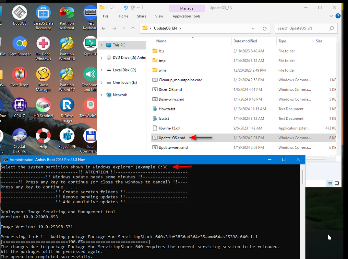Launch HD Sentinel shortcut
The width and height of the screenshot is (348, 259).
[43, 108]
